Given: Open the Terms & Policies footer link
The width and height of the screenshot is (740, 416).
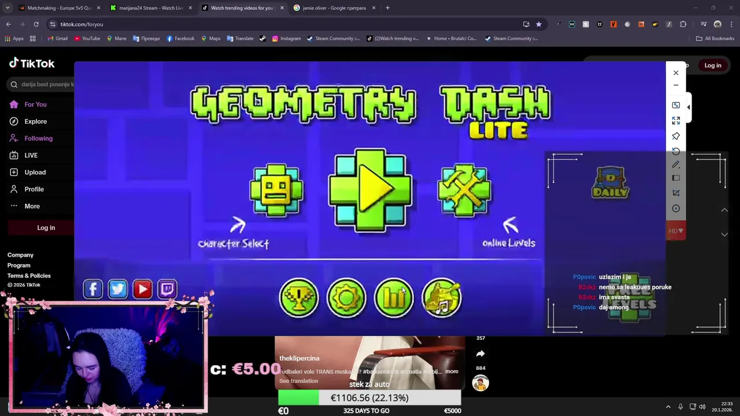Looking at the screenshot, I should click(x=29, y=276).
